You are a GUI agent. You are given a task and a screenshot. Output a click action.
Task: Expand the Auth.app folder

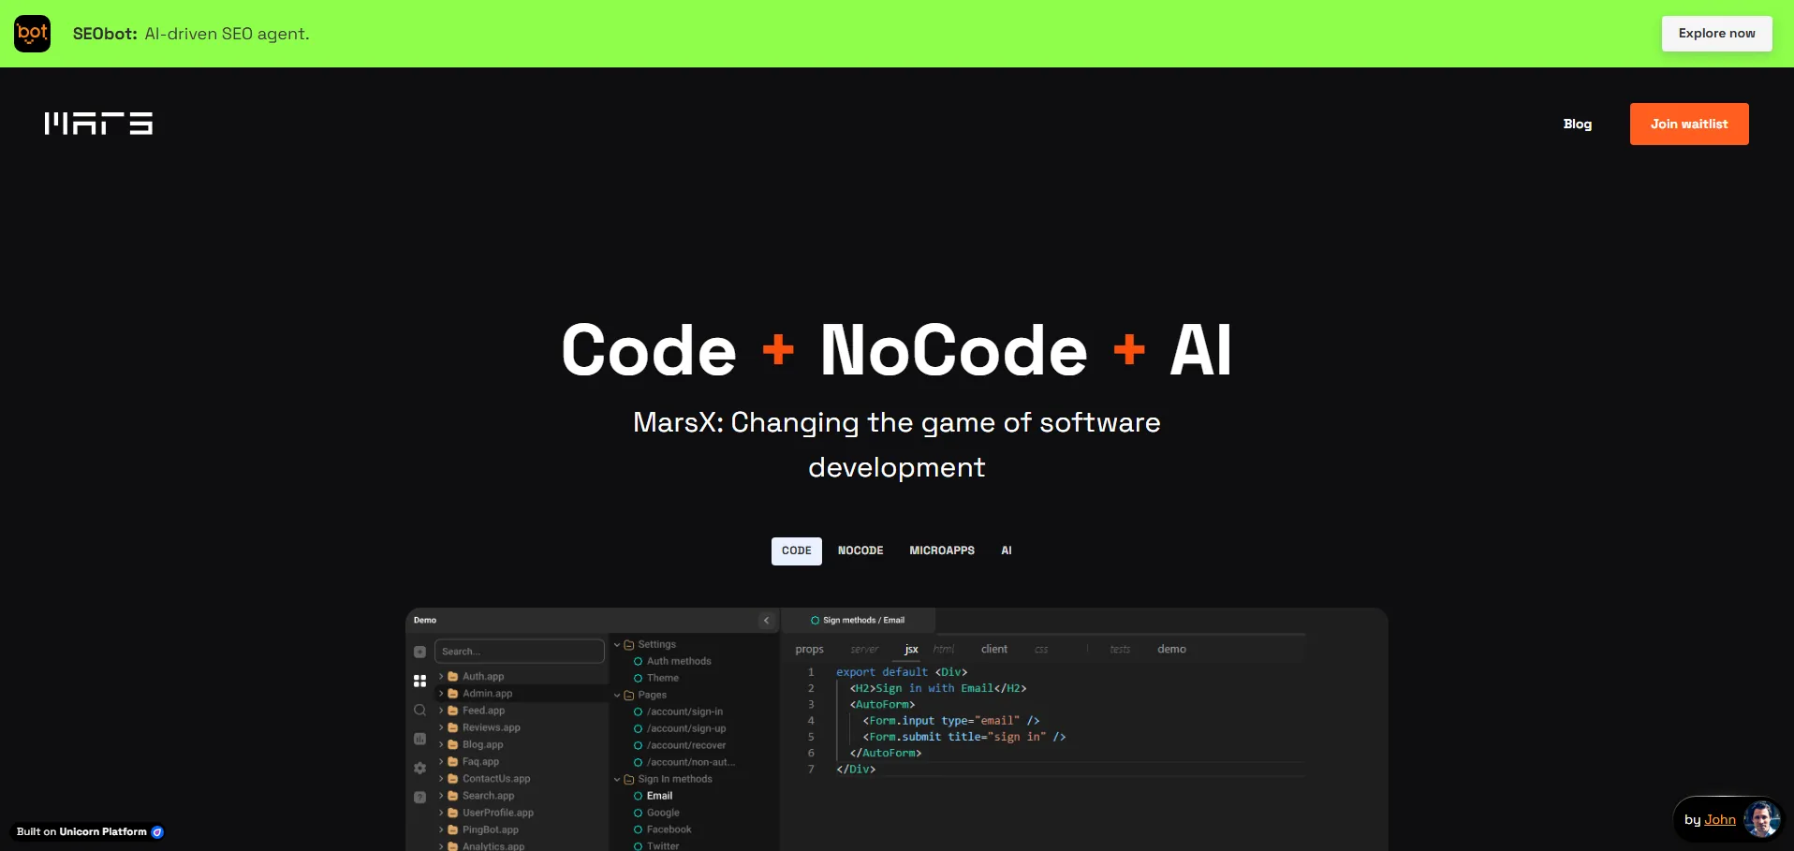click(x=441, y=676)
